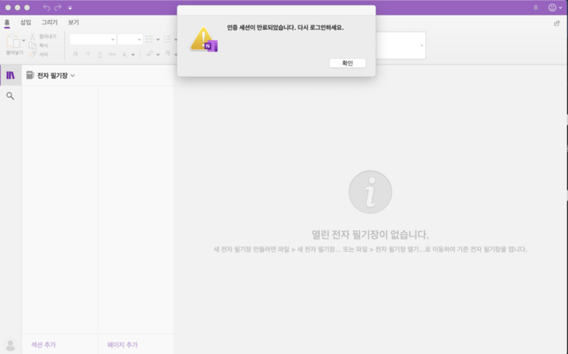Click 페이지 추가 to add a page
Image resolution: width=568 pixels, height=354 pixels.
tap(123, 345)
